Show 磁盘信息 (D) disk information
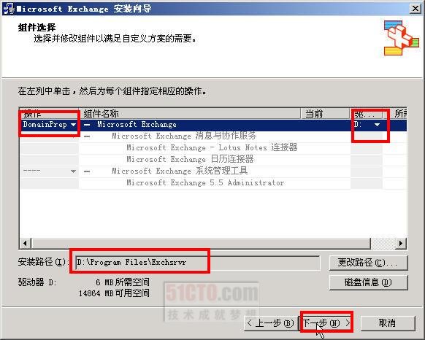This screenshot has width=425, height=340. (x=368, y=282)
